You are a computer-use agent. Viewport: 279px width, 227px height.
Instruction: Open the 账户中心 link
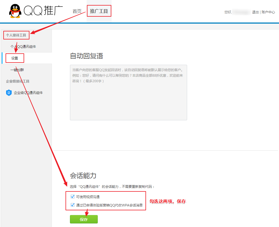(268, 12)
